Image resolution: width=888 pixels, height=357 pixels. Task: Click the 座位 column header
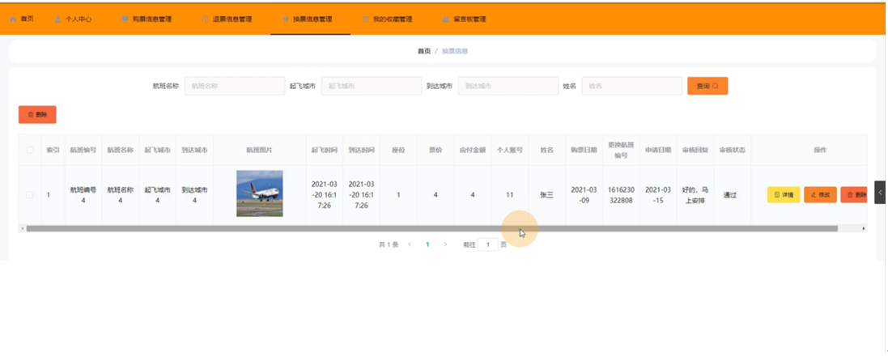(x=399, y=151)
